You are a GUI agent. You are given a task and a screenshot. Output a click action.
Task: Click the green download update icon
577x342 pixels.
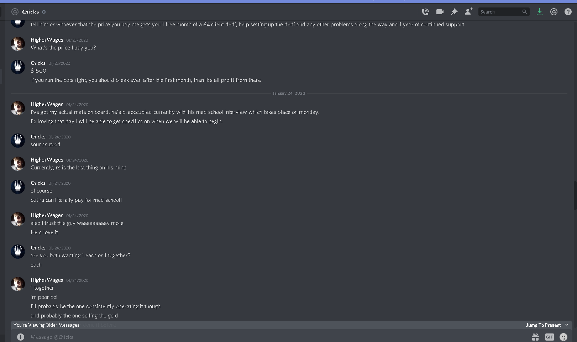tap(540, 12)
